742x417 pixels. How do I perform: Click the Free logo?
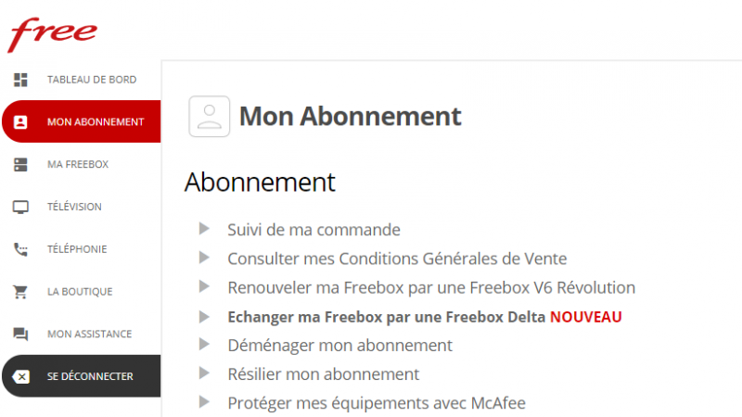pos(53,33)
